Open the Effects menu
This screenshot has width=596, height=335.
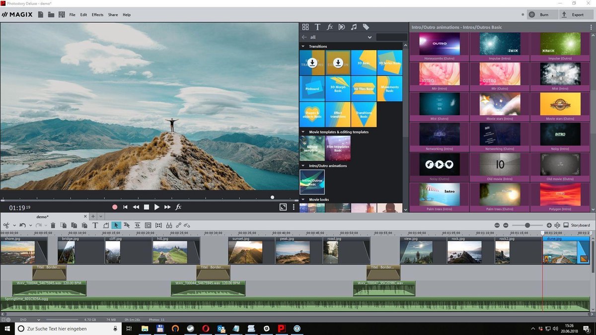tap(97, 14)
